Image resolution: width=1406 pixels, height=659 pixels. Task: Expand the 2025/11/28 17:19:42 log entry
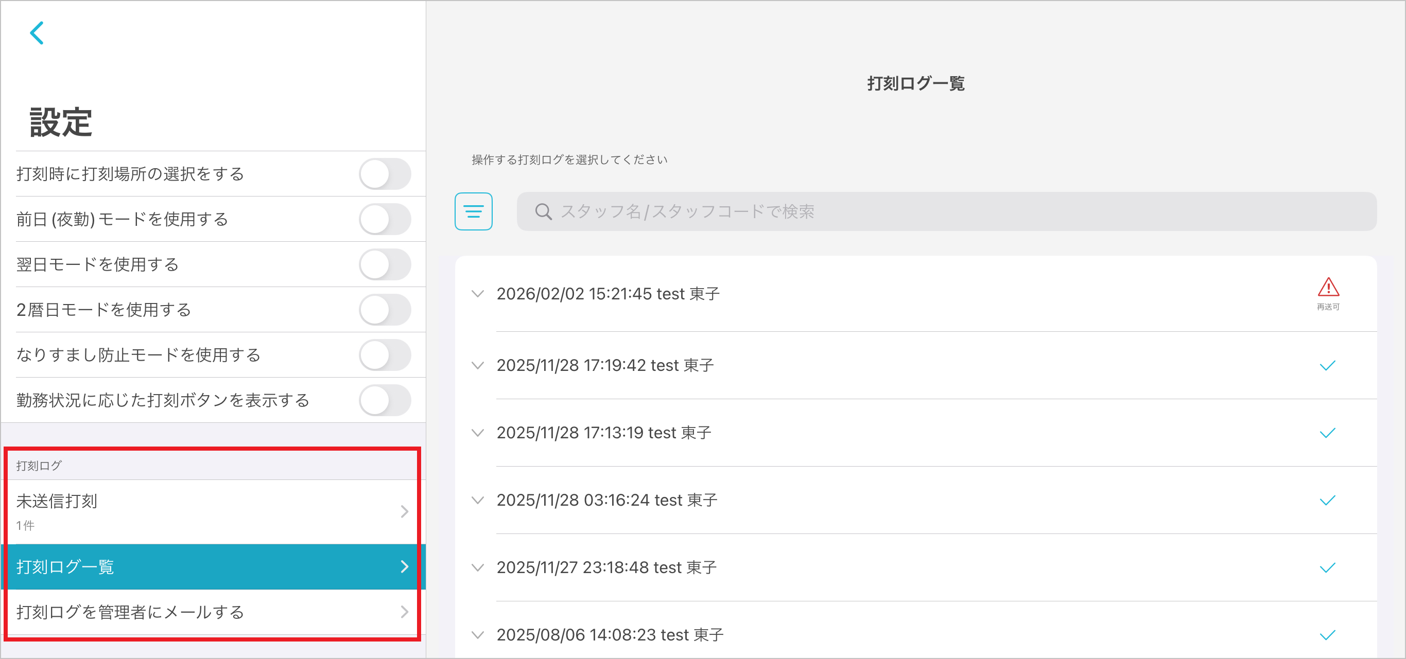coord(478,365)
